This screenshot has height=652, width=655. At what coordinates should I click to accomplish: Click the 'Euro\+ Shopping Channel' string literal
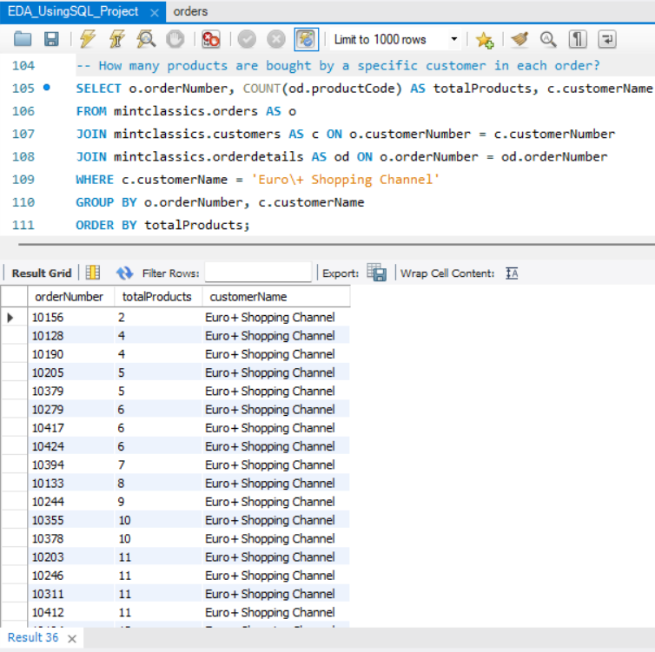(x=345, y=180)
